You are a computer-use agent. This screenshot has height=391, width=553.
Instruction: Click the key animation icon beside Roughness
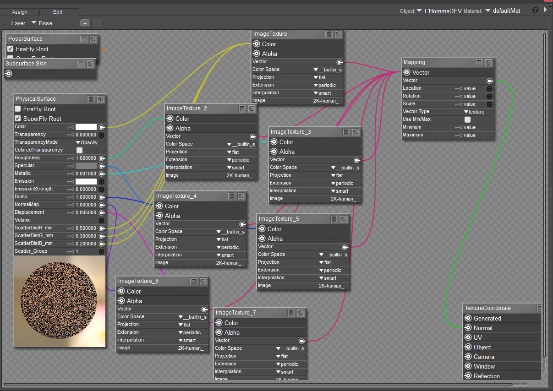pos(70,158)
